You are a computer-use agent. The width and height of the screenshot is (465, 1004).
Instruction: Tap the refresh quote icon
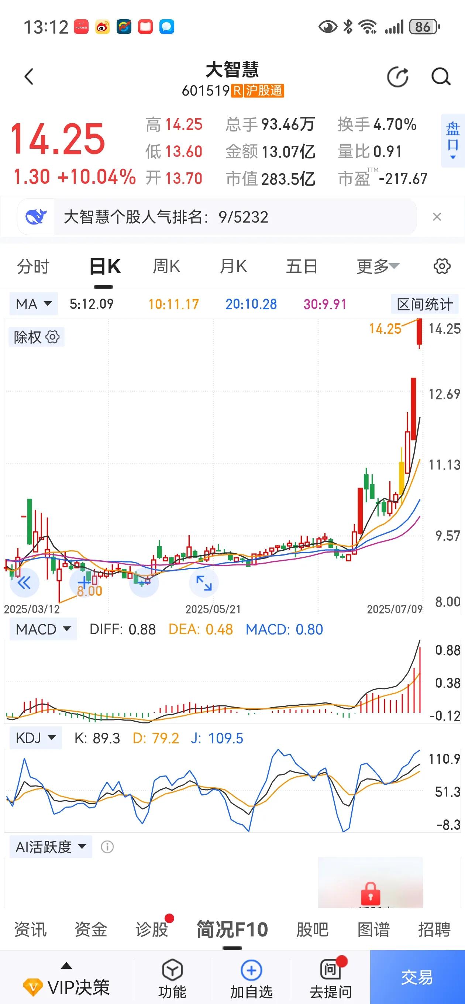point(397,77)
